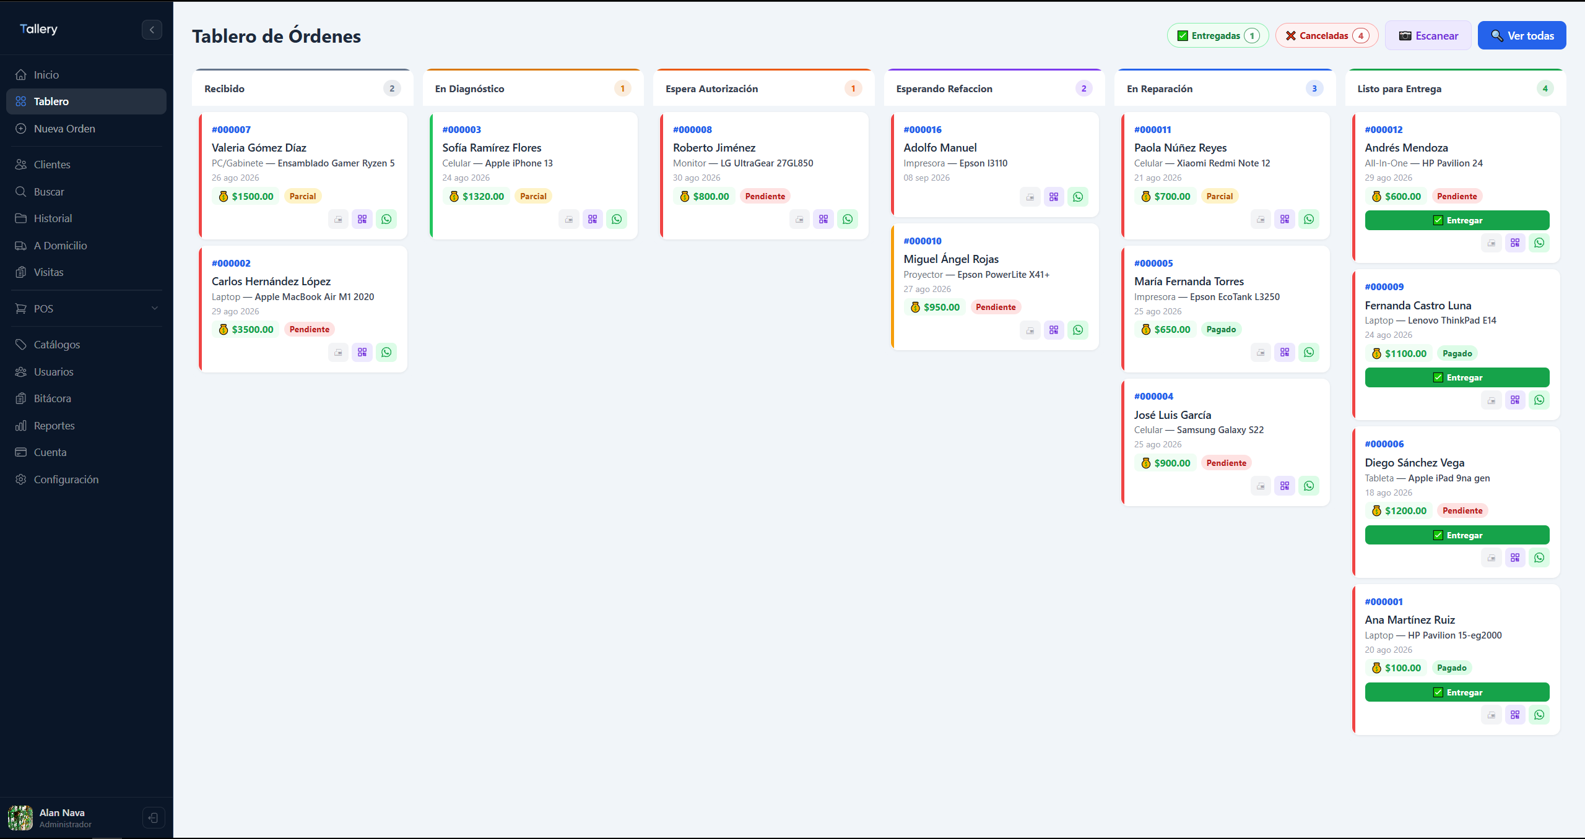The height and width of the screenshot is (839, 1585).
Task: Open order number #000007 link
Action: (x=231, y=129)
